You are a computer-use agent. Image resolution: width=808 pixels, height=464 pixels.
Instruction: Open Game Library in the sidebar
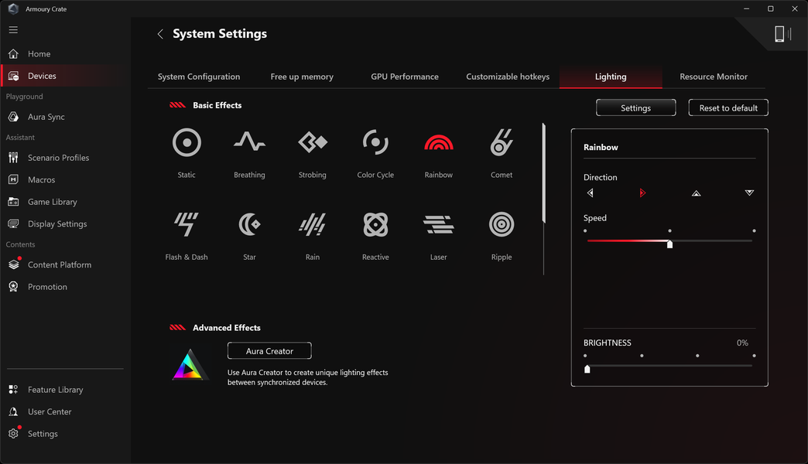[66, 202]
